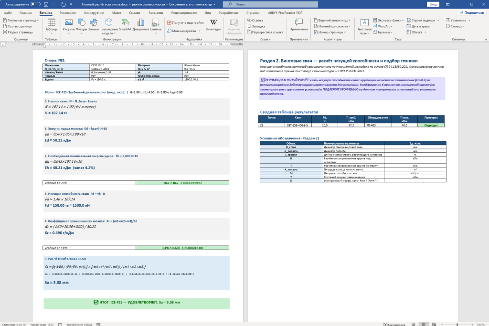
Task: Add a Буквица drop cap
Action: [383, 32]
